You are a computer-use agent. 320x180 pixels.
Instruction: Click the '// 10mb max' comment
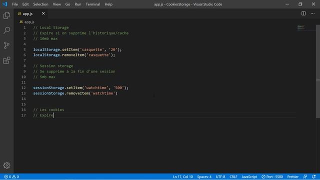pyautogui.click(x=45, y=38)
